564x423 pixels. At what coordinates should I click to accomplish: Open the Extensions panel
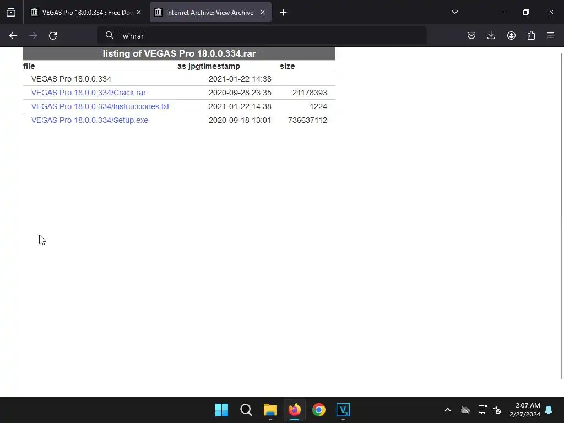point(532,35)
